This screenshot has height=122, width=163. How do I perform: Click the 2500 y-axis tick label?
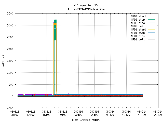[10, 37]
